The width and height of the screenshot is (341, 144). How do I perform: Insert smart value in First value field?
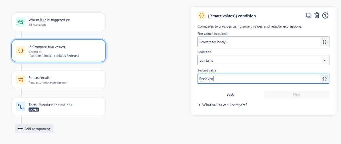[324, 42]
